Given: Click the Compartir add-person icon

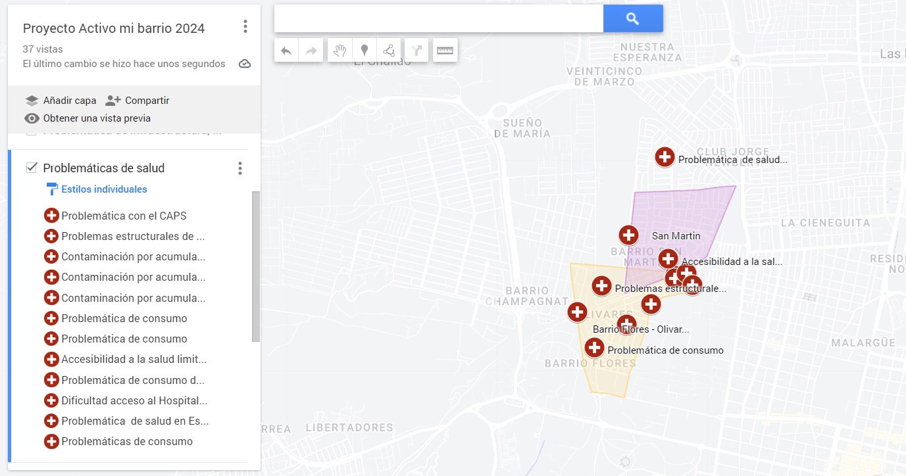Looking at the screenshot, I should pyautogui.click(x=113, y=101).
